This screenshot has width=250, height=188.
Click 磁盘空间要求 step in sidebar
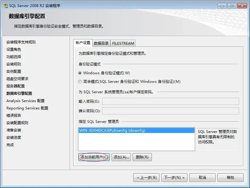tap(17, 79)
